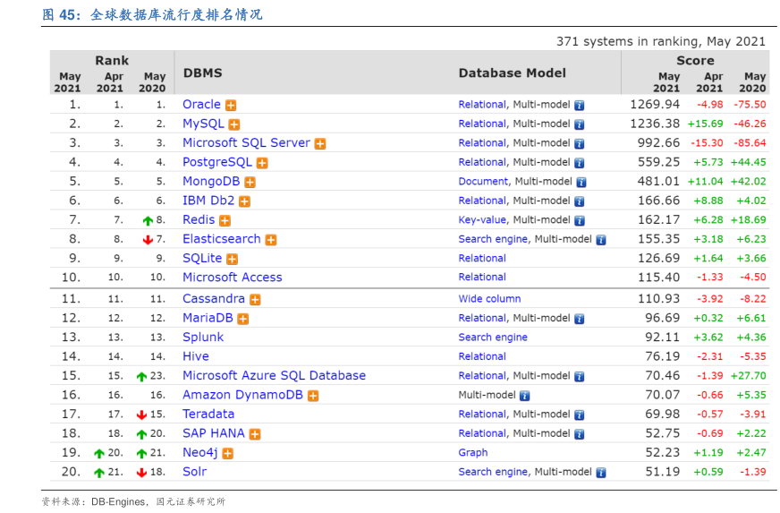Select the Redis database link

[199, 219]
